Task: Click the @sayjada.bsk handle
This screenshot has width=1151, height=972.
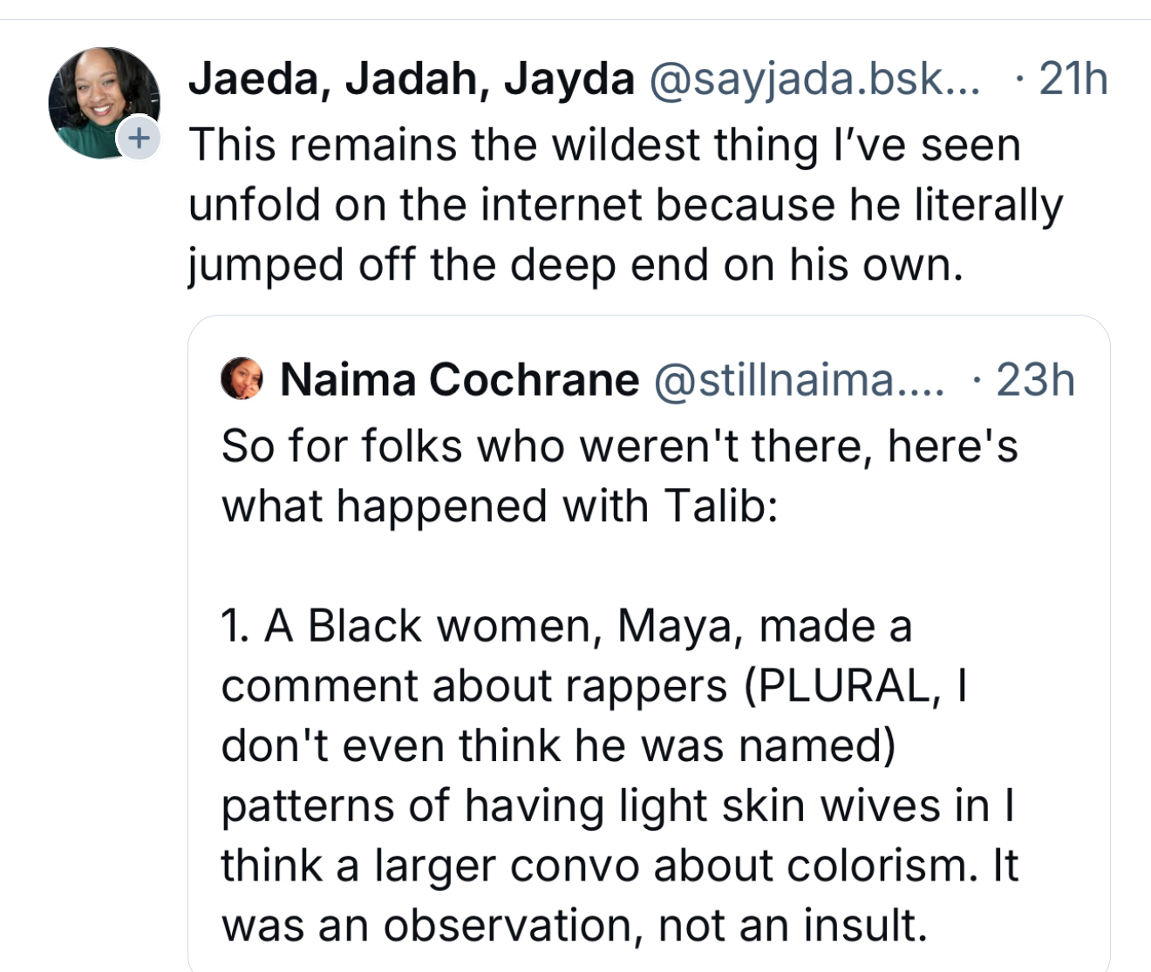Action: coord(814,79)
